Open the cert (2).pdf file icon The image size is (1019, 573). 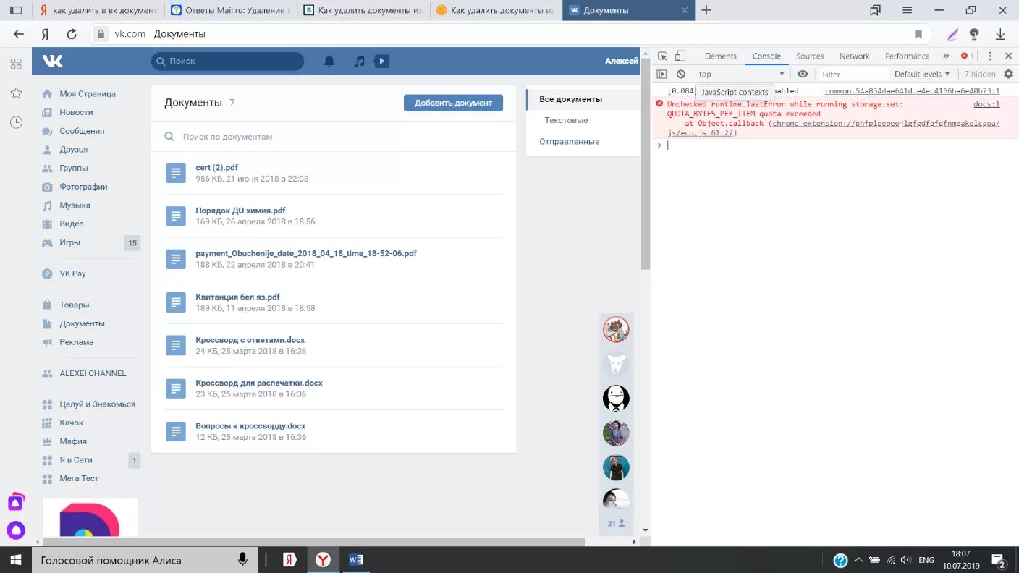pos(176,173)
